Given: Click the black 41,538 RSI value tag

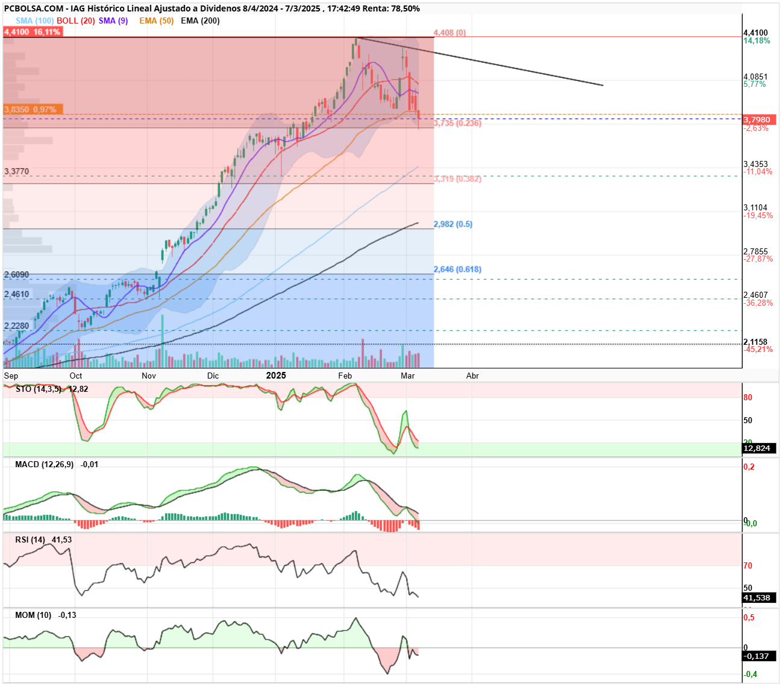Looking at the screenshot, I should pos(759,598).
